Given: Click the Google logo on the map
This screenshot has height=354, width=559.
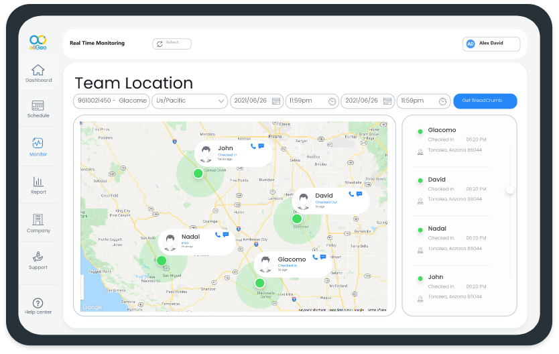Looking at the screenshot, I should coord(92,307).
